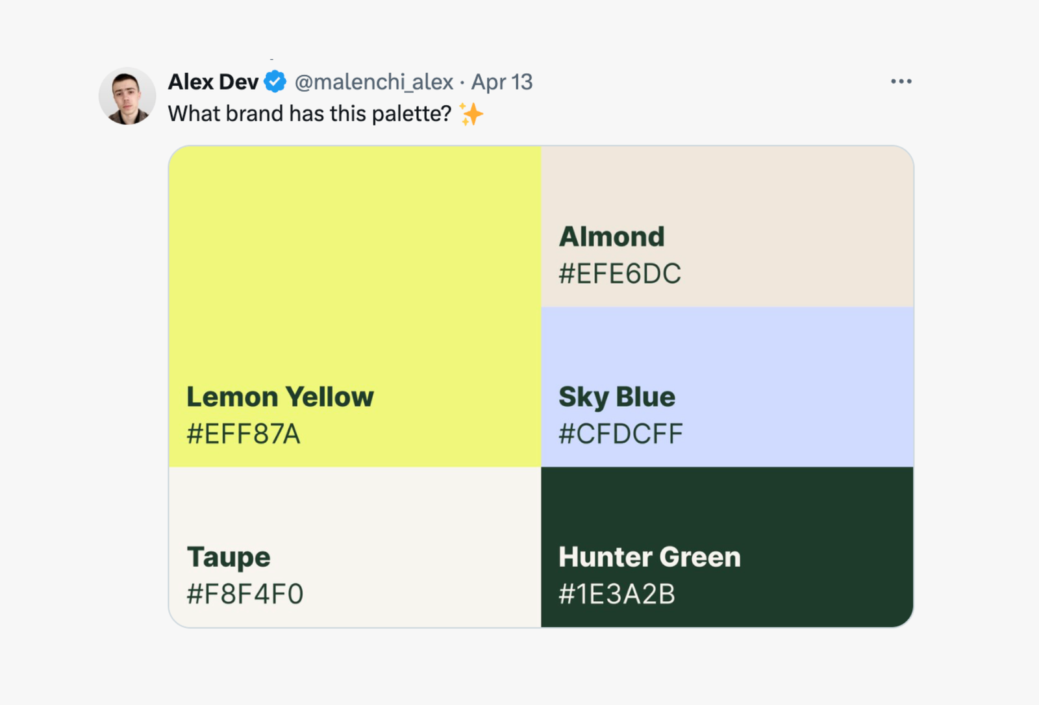Image resolution: width=1039 pixels, height=705 pixels.
Task: Open the tweet's three-dot more options menu
Action: (901, 80)
